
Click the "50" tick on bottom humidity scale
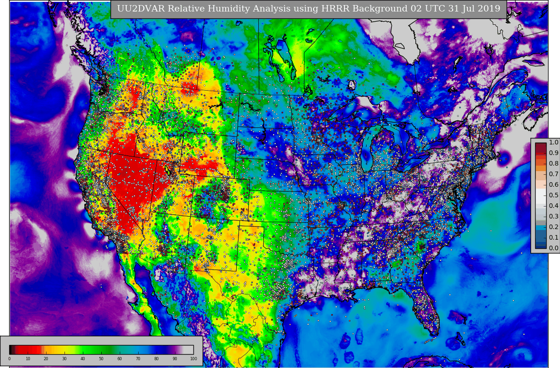click(101, 359)
